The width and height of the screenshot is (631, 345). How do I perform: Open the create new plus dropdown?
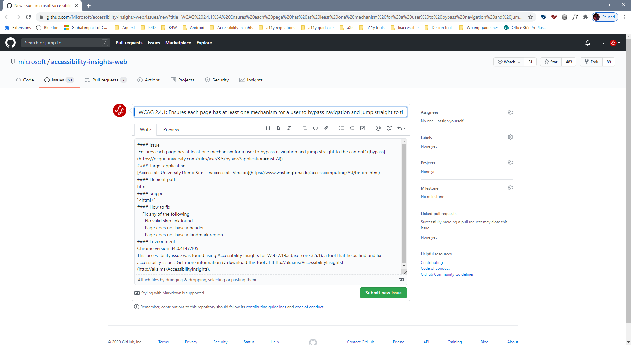600,43
